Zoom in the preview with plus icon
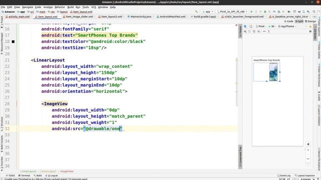This screenshot has width=321, height=180. coord(308,150)
